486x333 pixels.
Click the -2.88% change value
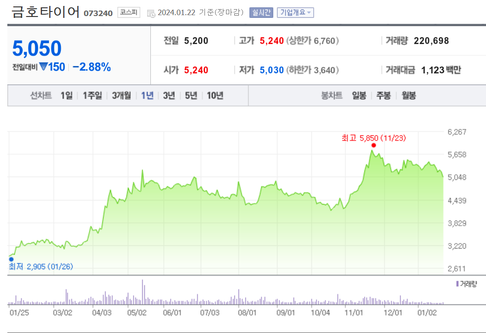pyautogui.click(x=91, y=67)
